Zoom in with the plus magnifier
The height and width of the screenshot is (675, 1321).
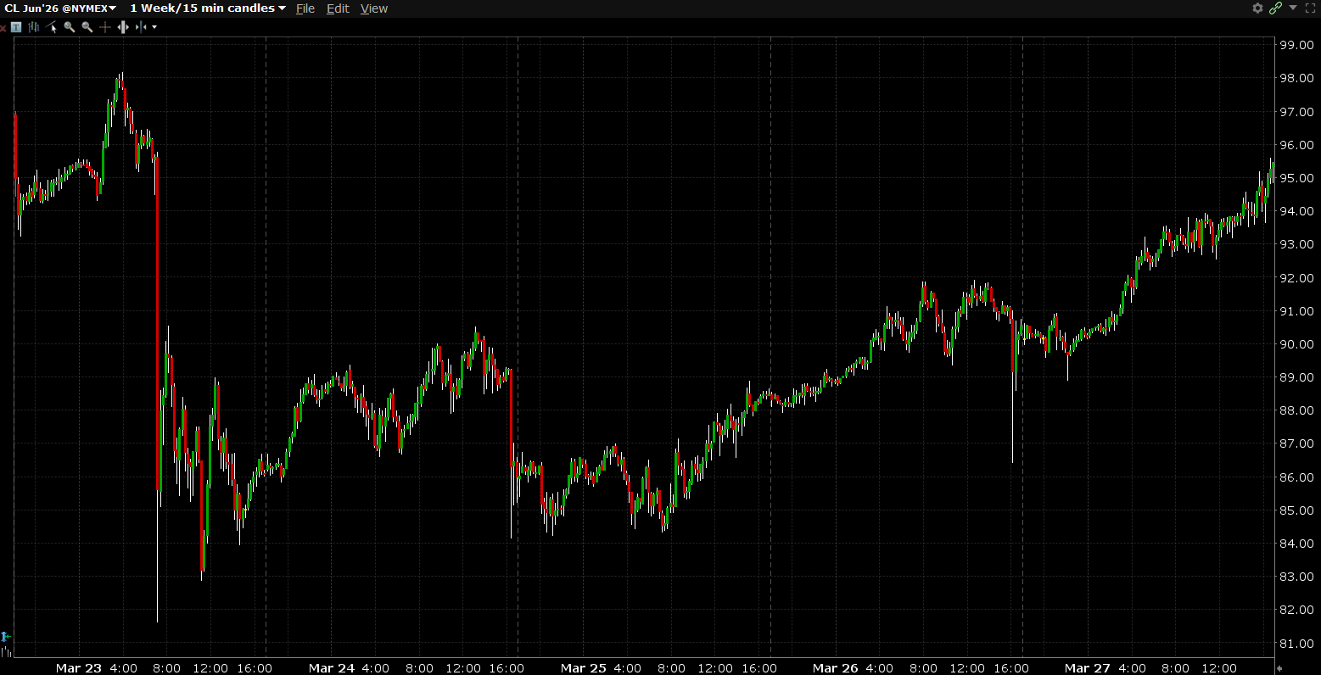coord(70,27)
